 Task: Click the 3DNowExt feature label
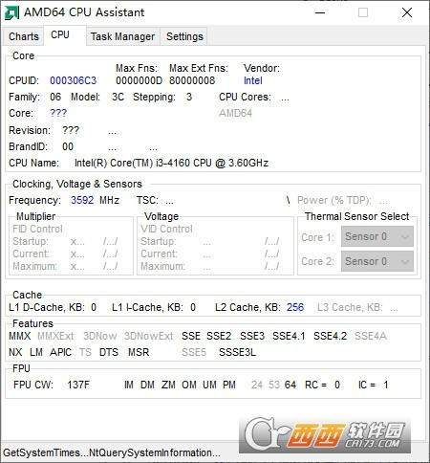(149, 336)
